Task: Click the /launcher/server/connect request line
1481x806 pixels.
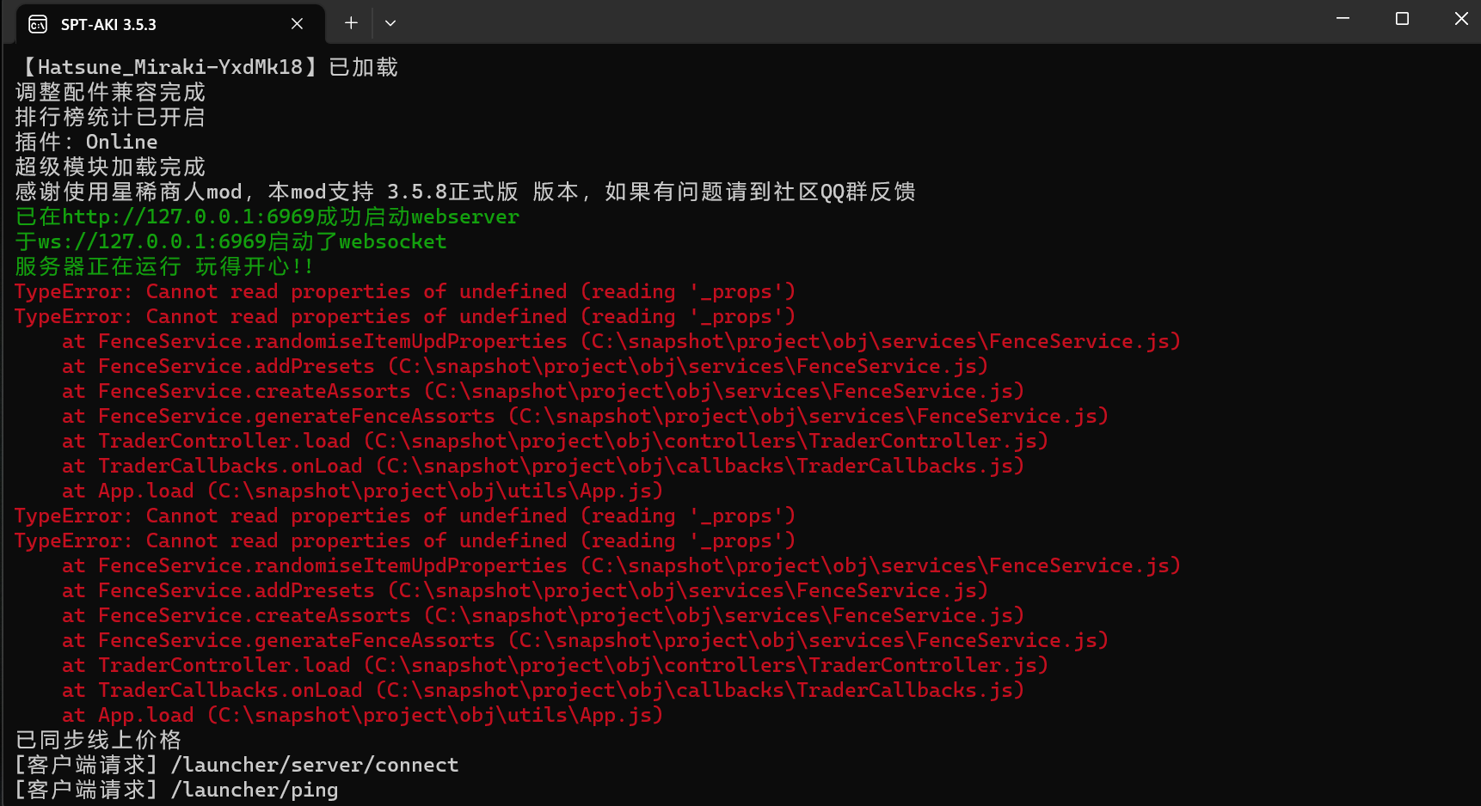Action: click(x=315, y=765)
